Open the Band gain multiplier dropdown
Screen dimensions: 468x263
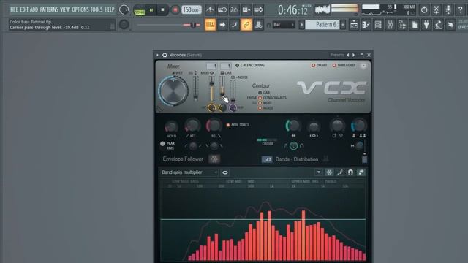point(189,172)
